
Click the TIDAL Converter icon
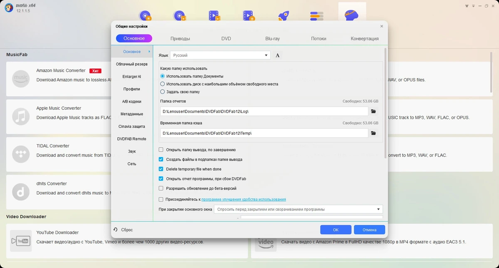pyautogui.click(x=21, y=154)
